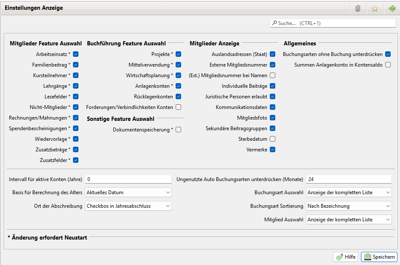
Task: Click the magnifier icon in search field
Action: click(274, 23)
